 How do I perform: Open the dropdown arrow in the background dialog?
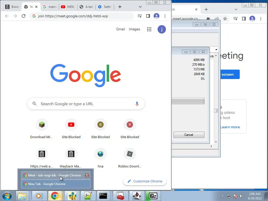coord(216,49)
